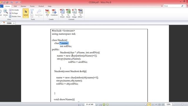
Task: Expand the QuickSign dropdown arrow
Action: 39,17
